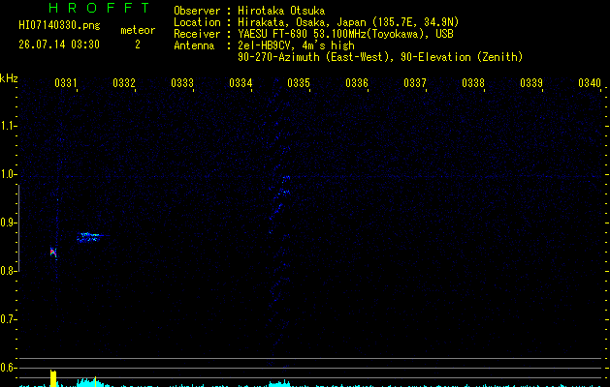Click the 0340 time marker
Screen dimensions: 610x387
click(x=590, y=83)
